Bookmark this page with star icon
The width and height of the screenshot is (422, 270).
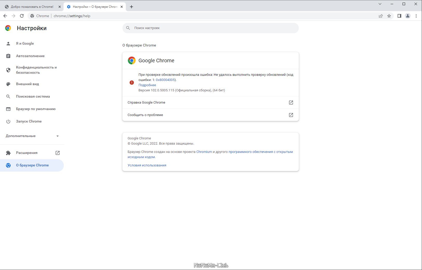point(389,16)
